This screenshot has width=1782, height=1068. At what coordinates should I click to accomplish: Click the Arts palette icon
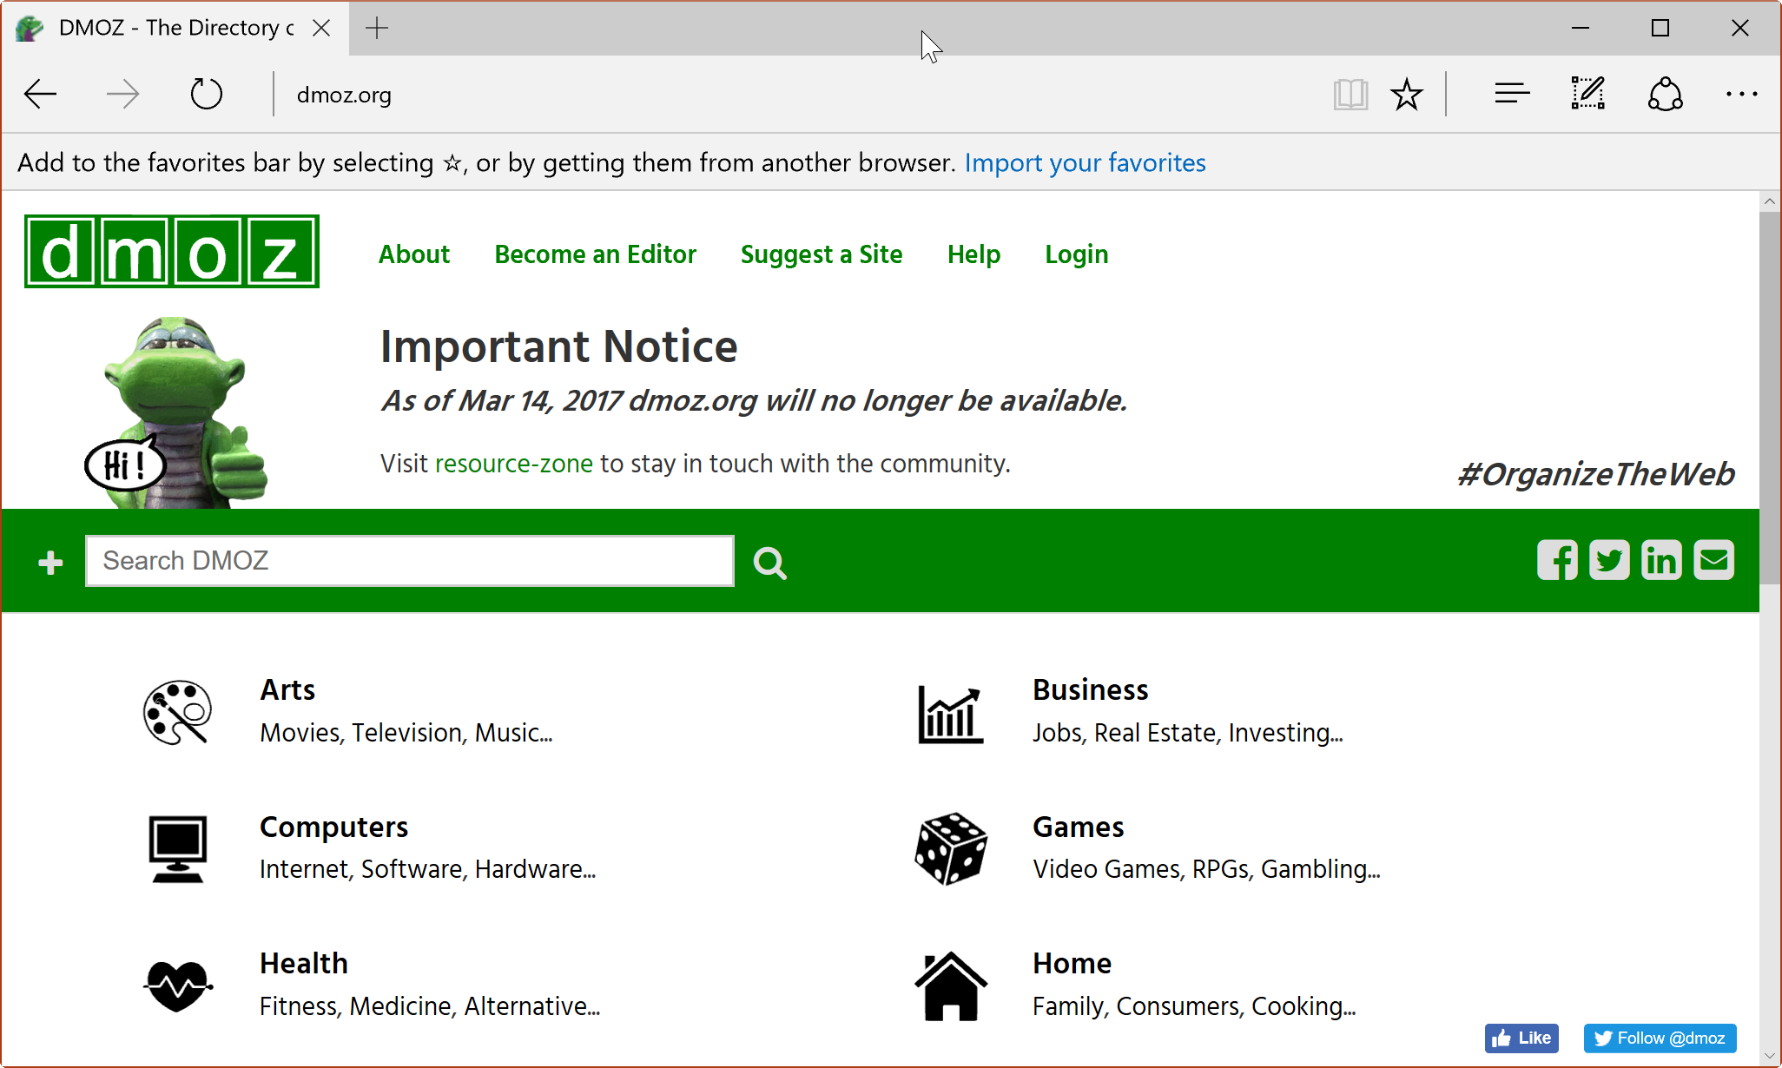tap(177, 712)
